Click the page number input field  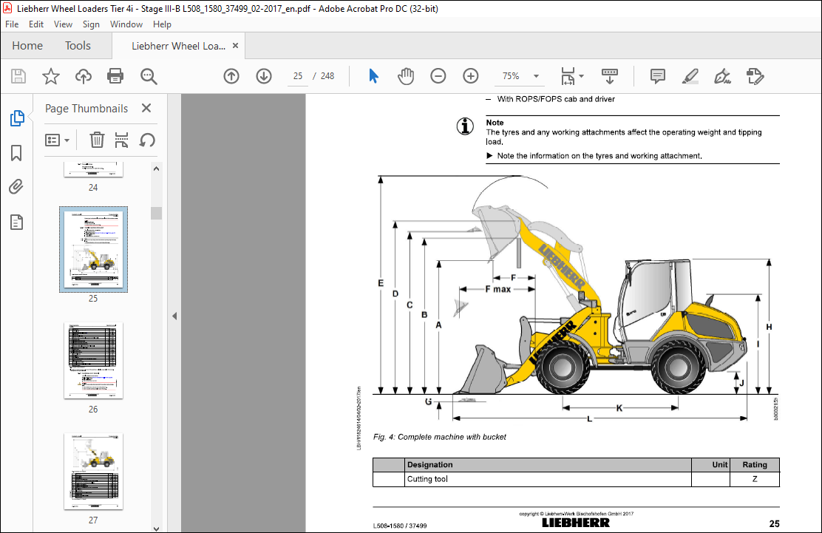[298, 76]
